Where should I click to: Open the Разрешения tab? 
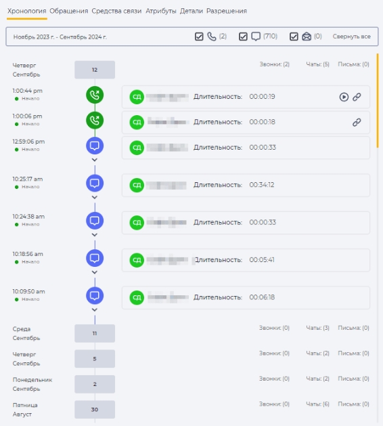tap(227, 11)
